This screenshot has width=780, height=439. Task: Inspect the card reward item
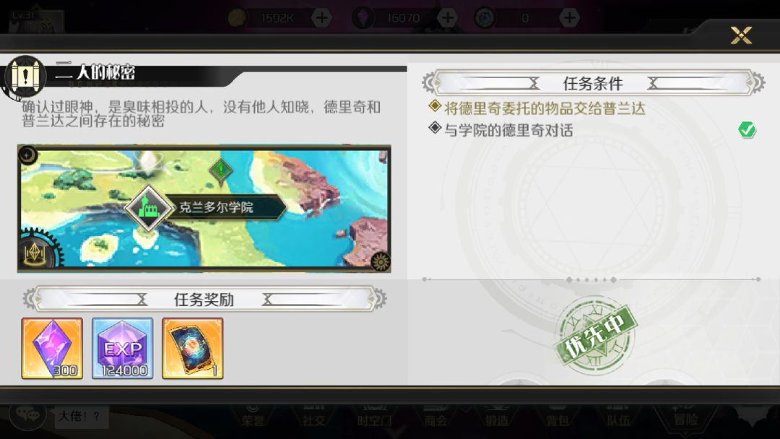coord(193,349)
